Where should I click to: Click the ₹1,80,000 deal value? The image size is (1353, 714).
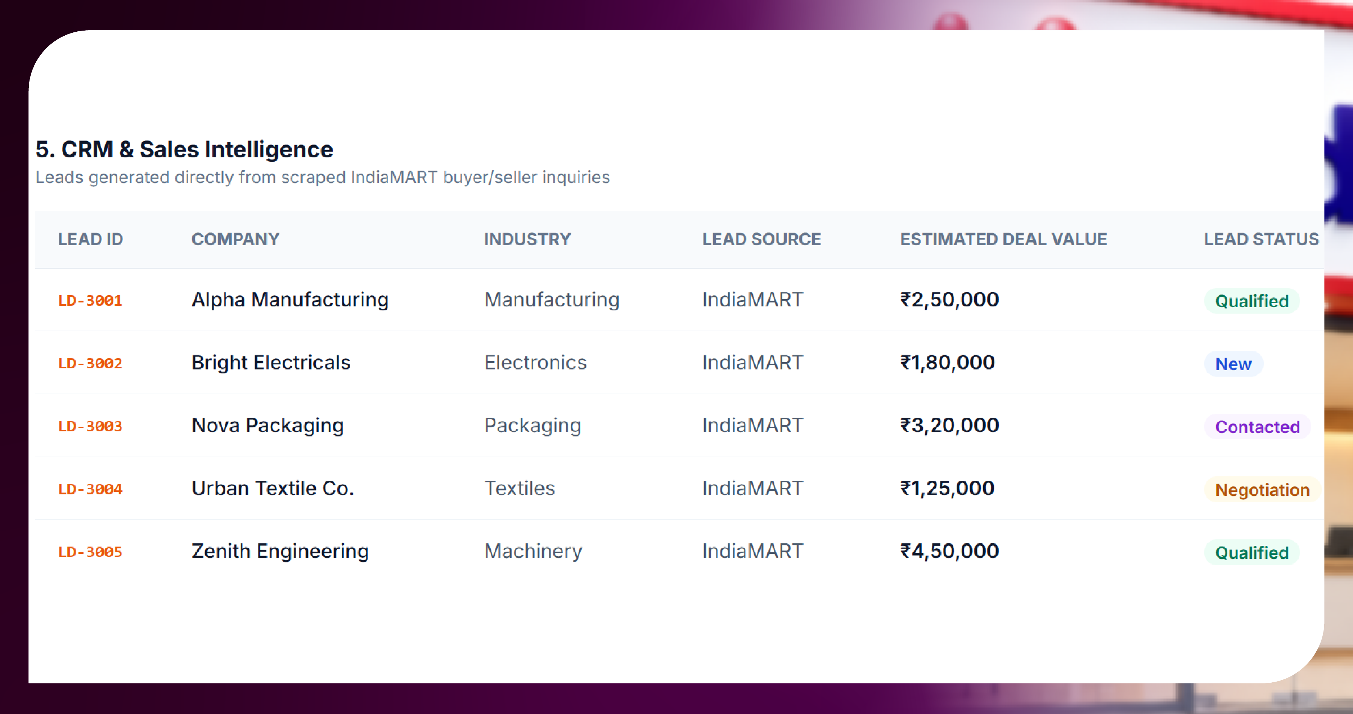pyautogui.click(x=948, y=363)
